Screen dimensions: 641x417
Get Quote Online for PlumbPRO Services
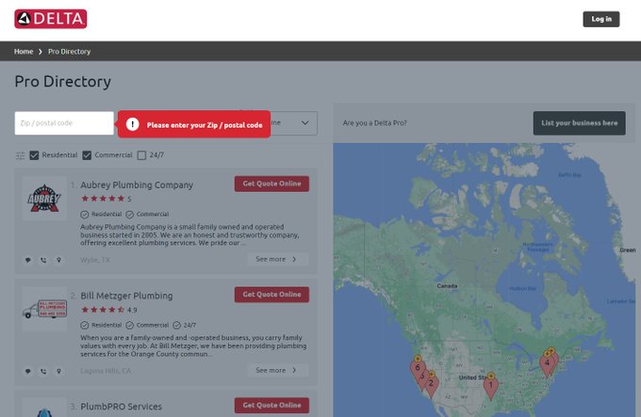coord(271,405)
